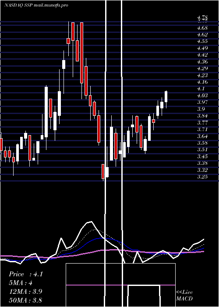Click the 4.16 price axis label

pyautogui.click(x=202, y=82)
